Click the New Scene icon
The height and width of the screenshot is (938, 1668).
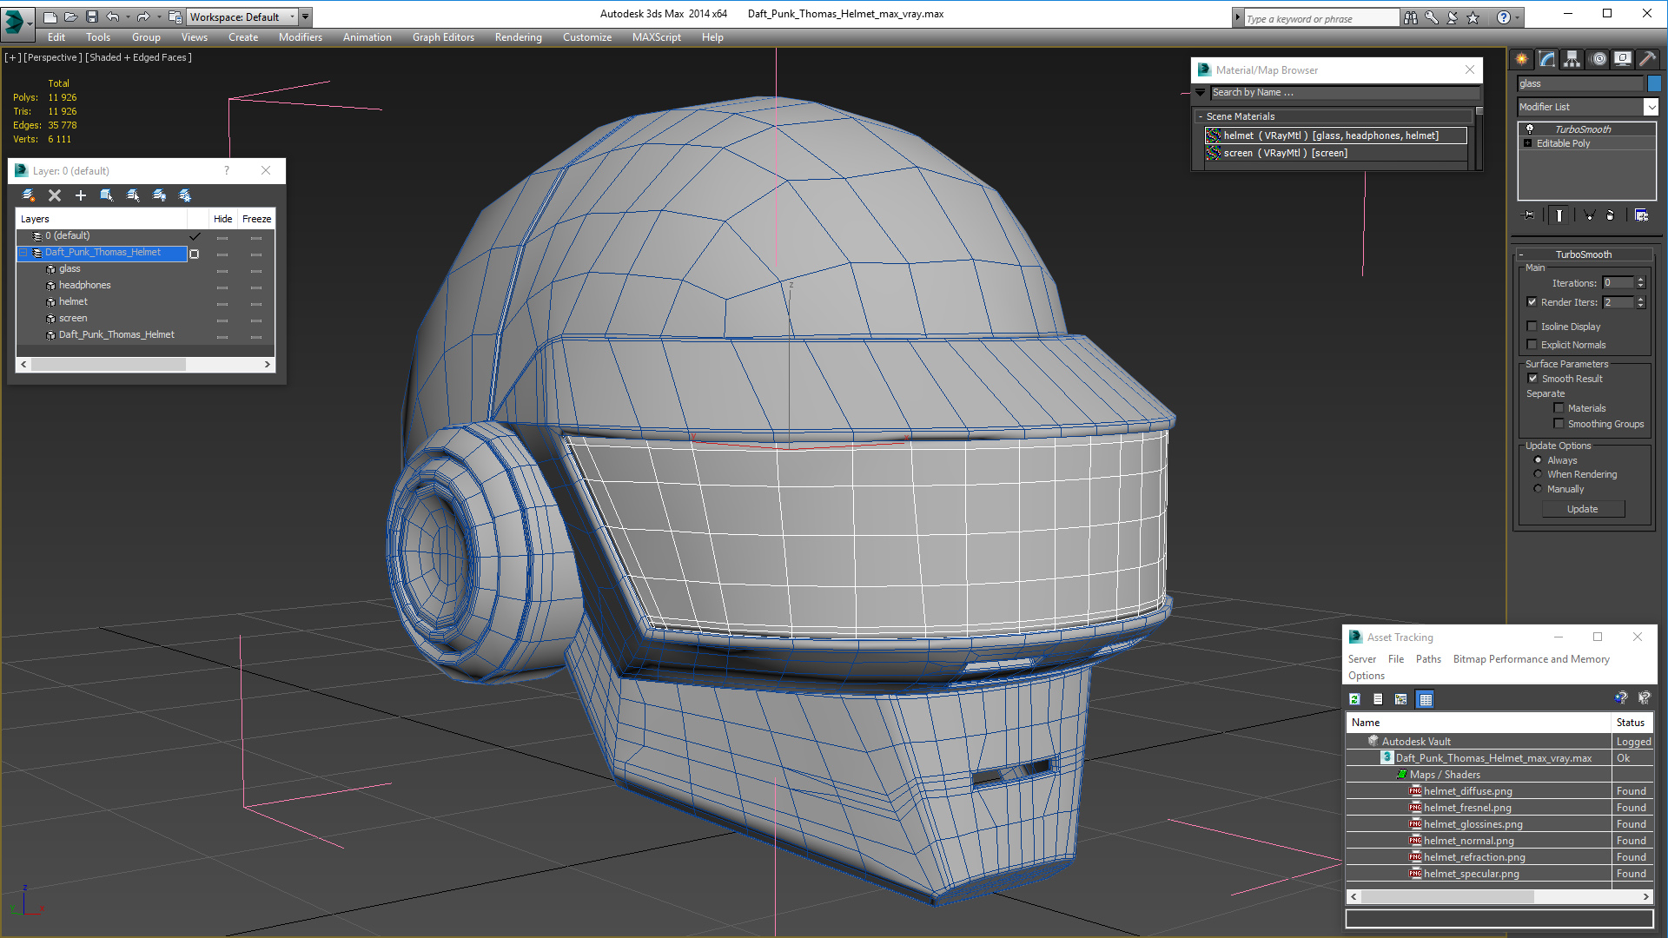tap(50, 17)
